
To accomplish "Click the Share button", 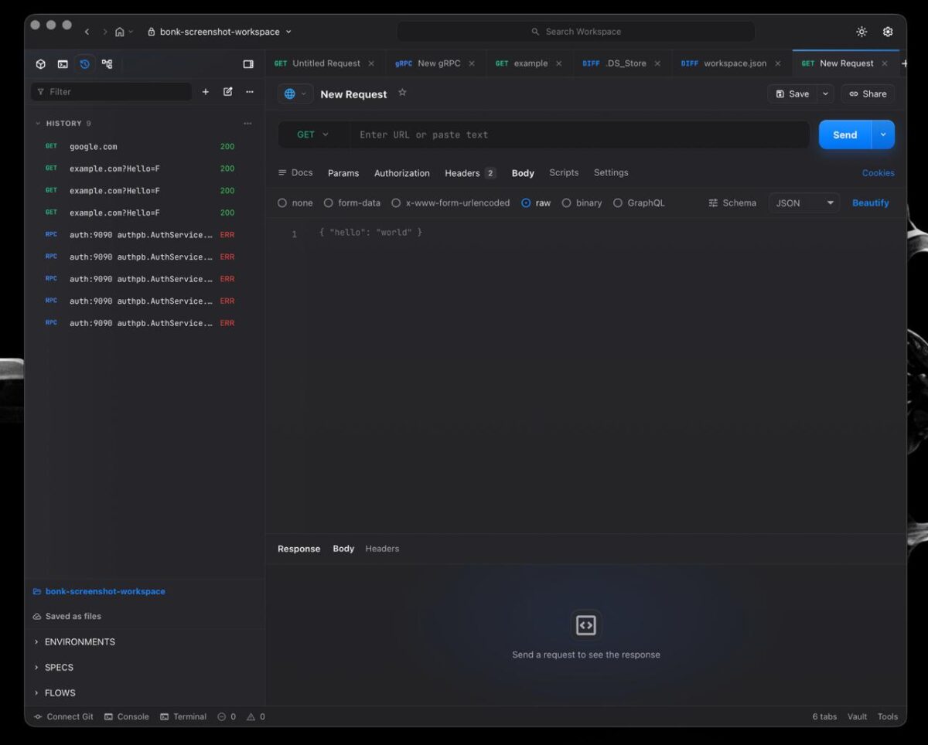I will pos(868,94).
